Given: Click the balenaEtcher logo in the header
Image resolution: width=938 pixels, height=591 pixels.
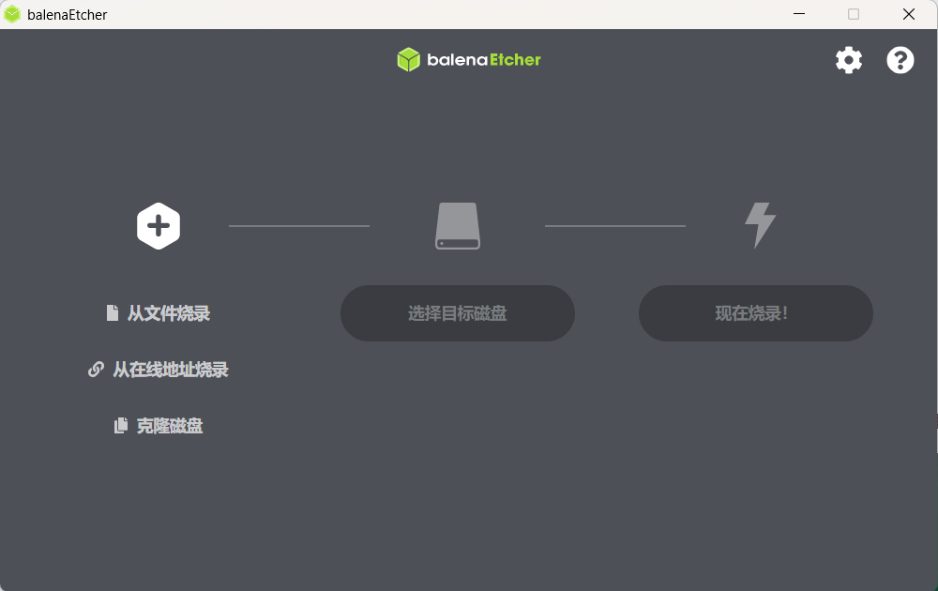Looking at the screenshot, I should click(469, 60).
